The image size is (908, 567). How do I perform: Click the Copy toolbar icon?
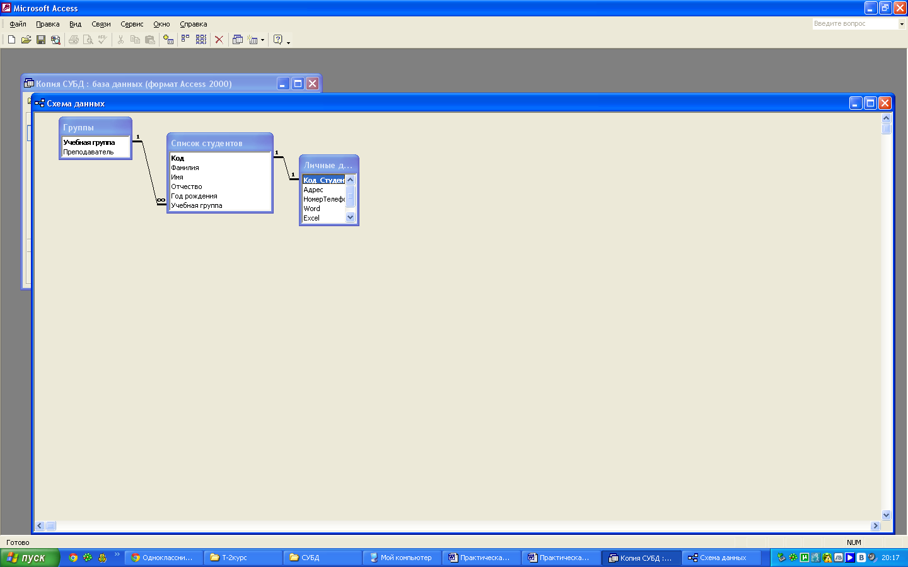click(135, 40)
